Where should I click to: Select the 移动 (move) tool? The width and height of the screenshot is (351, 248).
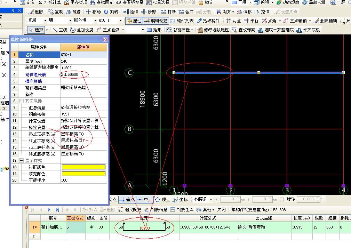click(x=93, y=11)
